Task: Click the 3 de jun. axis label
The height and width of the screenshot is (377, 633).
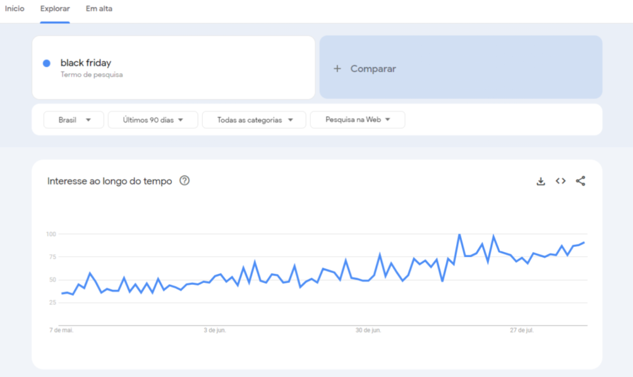Action: pos(215,331)
